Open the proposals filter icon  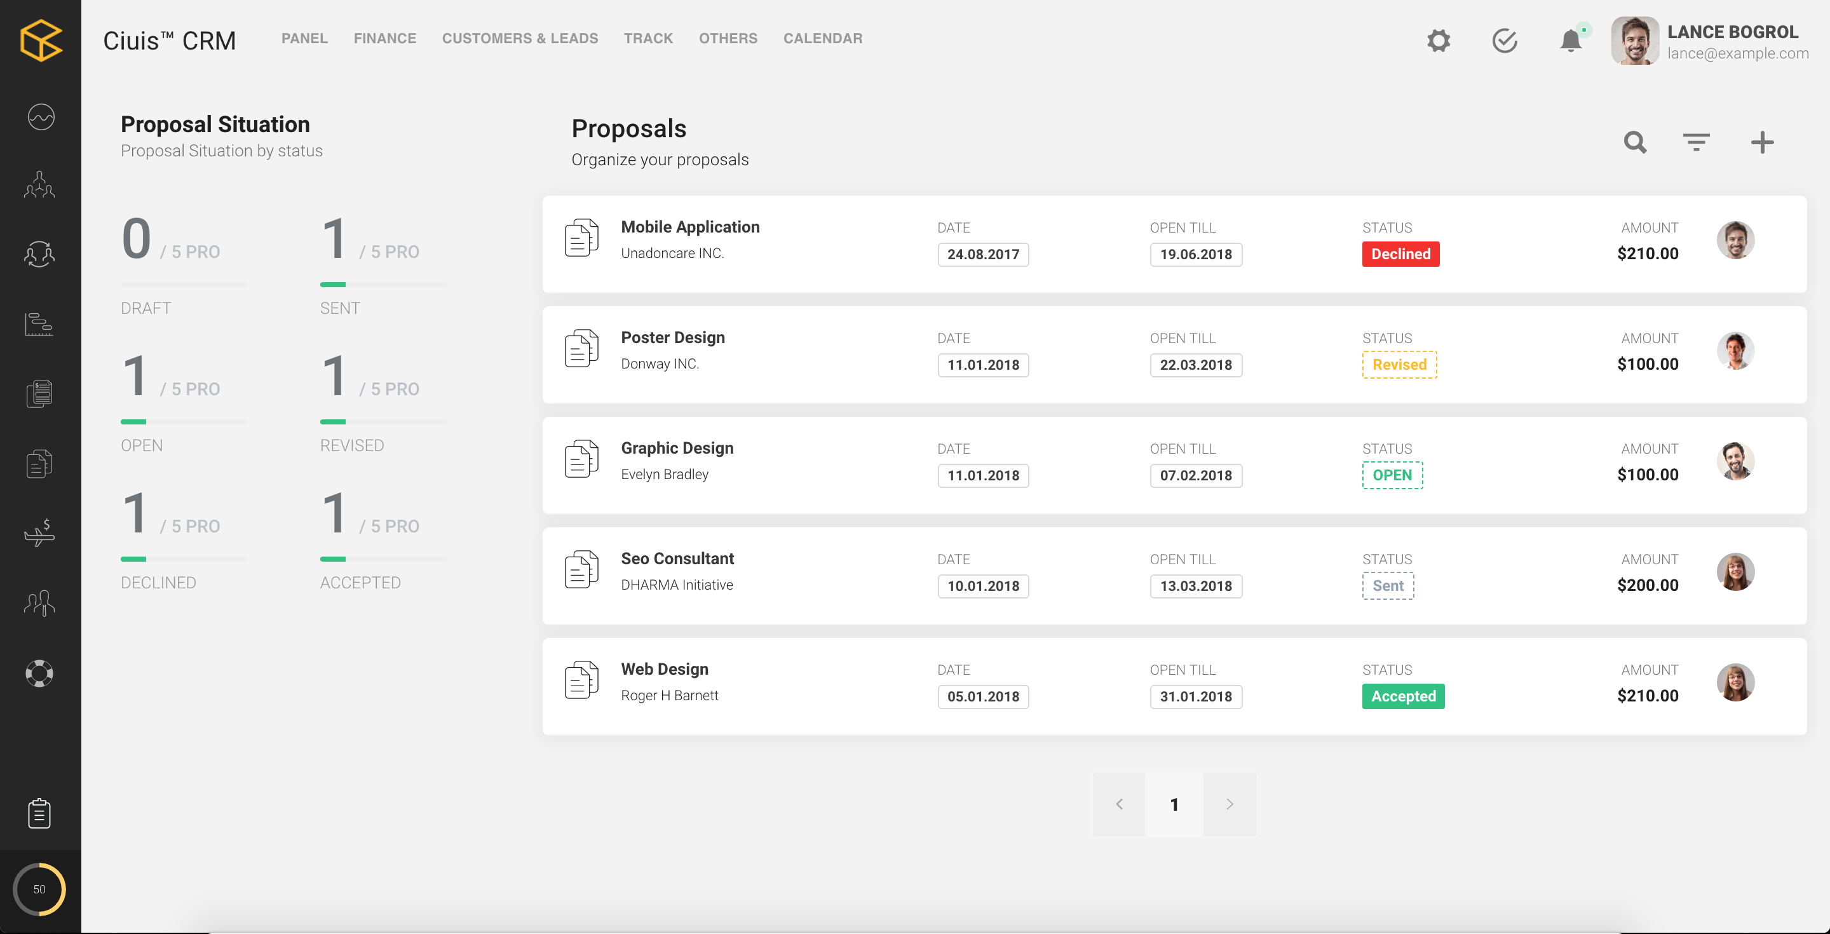click(1696, 142)
